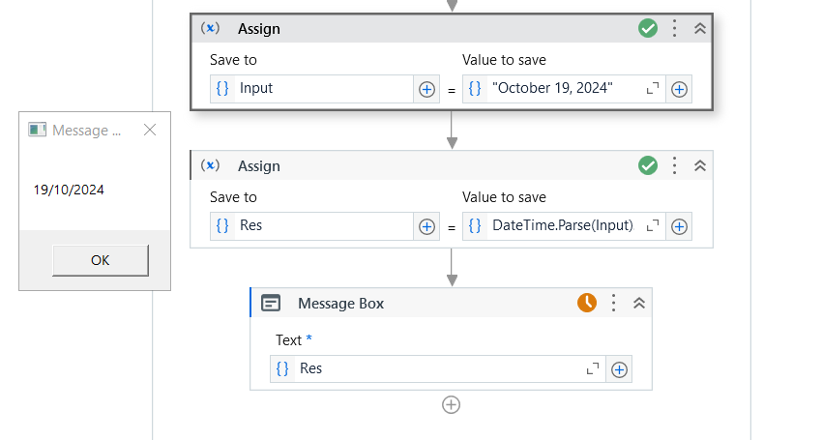Open the three-dot menu of the Input Assign activity
822x440 pixels.
pos(675,28)
